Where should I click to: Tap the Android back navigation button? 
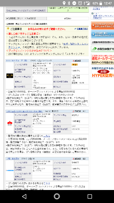coord(24,196)
